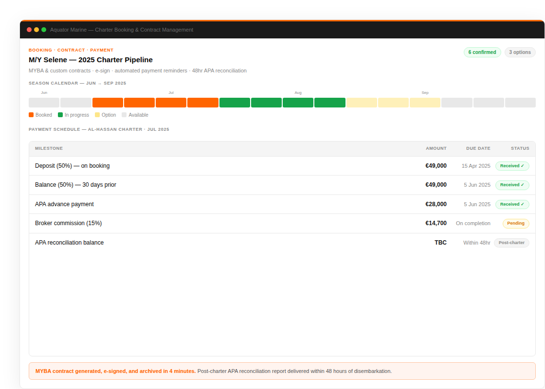545x389 pixels.
Task: Click the green maximize window dot
Action: pos(44,30)
